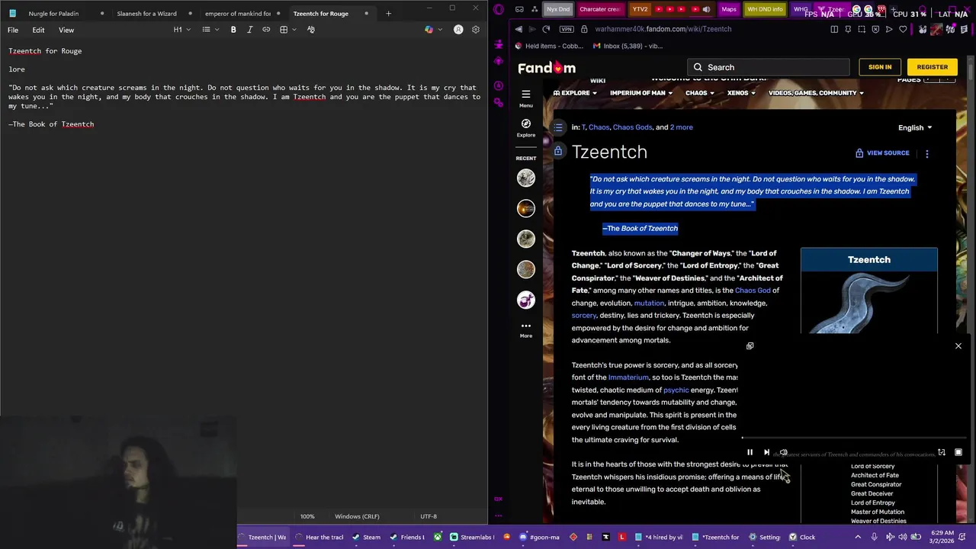Click Windows (CRLF) in Notepad status bar
This screenshot has width=976, height=549.
point(357,516)
